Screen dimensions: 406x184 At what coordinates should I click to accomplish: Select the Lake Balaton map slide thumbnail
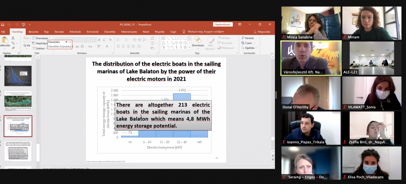pyautogui.click(x=18, y=101)
